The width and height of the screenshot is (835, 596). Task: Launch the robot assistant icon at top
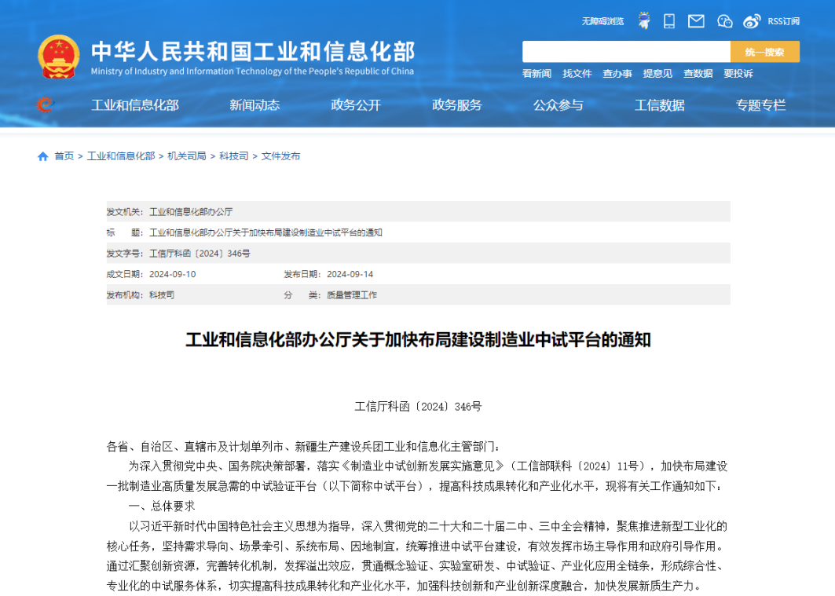pyautogui.click(x=643, y=20)
